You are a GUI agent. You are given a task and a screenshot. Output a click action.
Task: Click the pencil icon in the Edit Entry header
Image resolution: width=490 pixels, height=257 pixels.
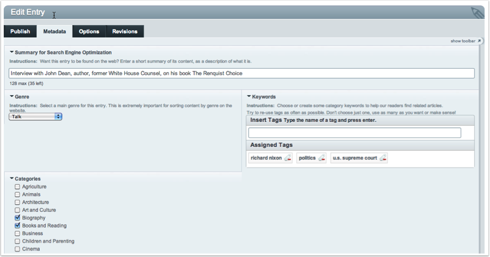pyautogui.click(x=477, y=13)
